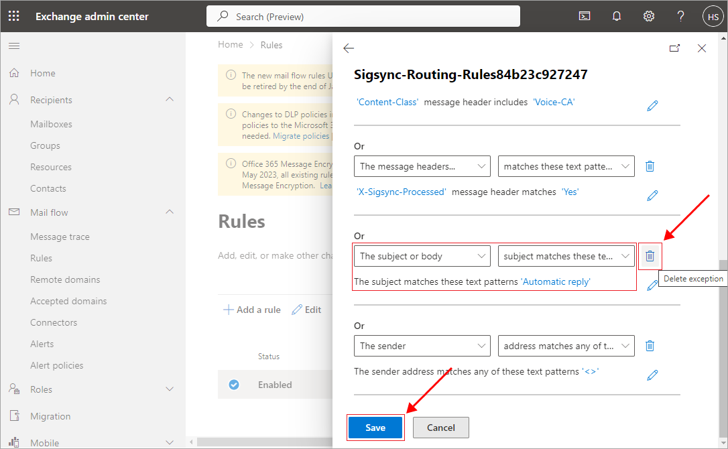This screenshot has height=449, width=728.
Task: Edit the X-Sigsync-Processed header pattern
Action: [x=652, y=196]
